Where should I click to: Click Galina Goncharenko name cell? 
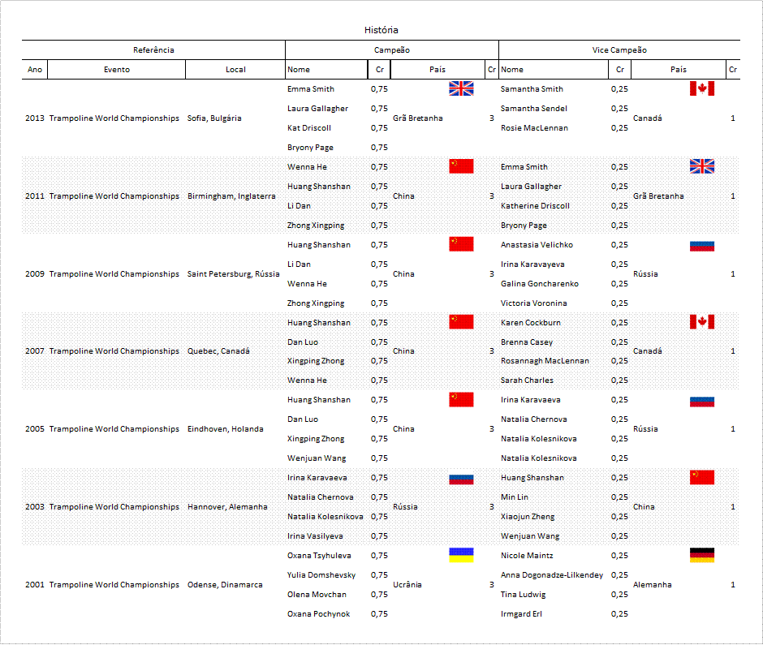(540, 284)
